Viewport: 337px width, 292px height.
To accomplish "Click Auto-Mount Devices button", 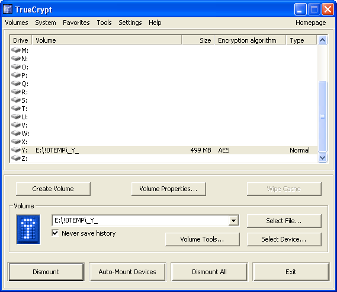I will pos(127,272).
